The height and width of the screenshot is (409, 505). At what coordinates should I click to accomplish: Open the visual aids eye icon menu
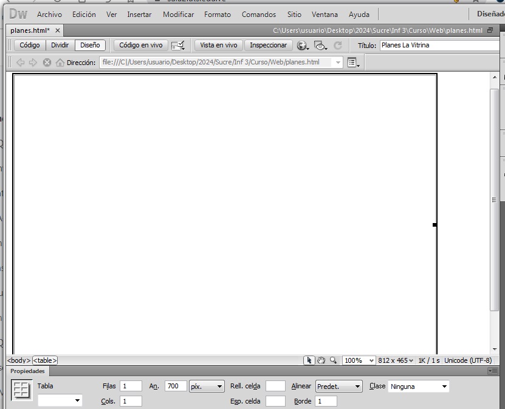(320, 46)
